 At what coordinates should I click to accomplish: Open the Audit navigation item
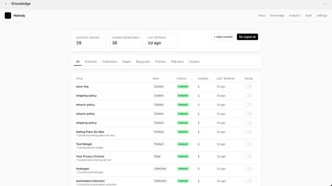[x=308, y=15]
